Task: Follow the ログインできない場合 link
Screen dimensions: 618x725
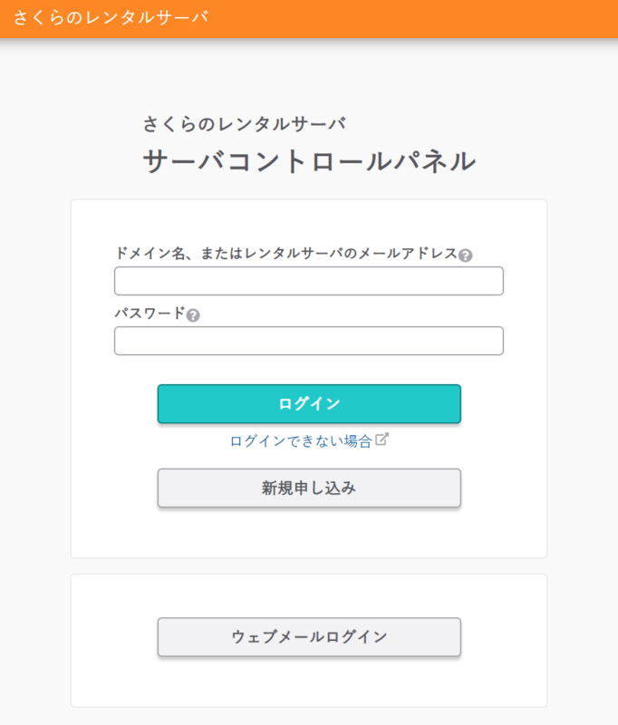Action: 301,441
